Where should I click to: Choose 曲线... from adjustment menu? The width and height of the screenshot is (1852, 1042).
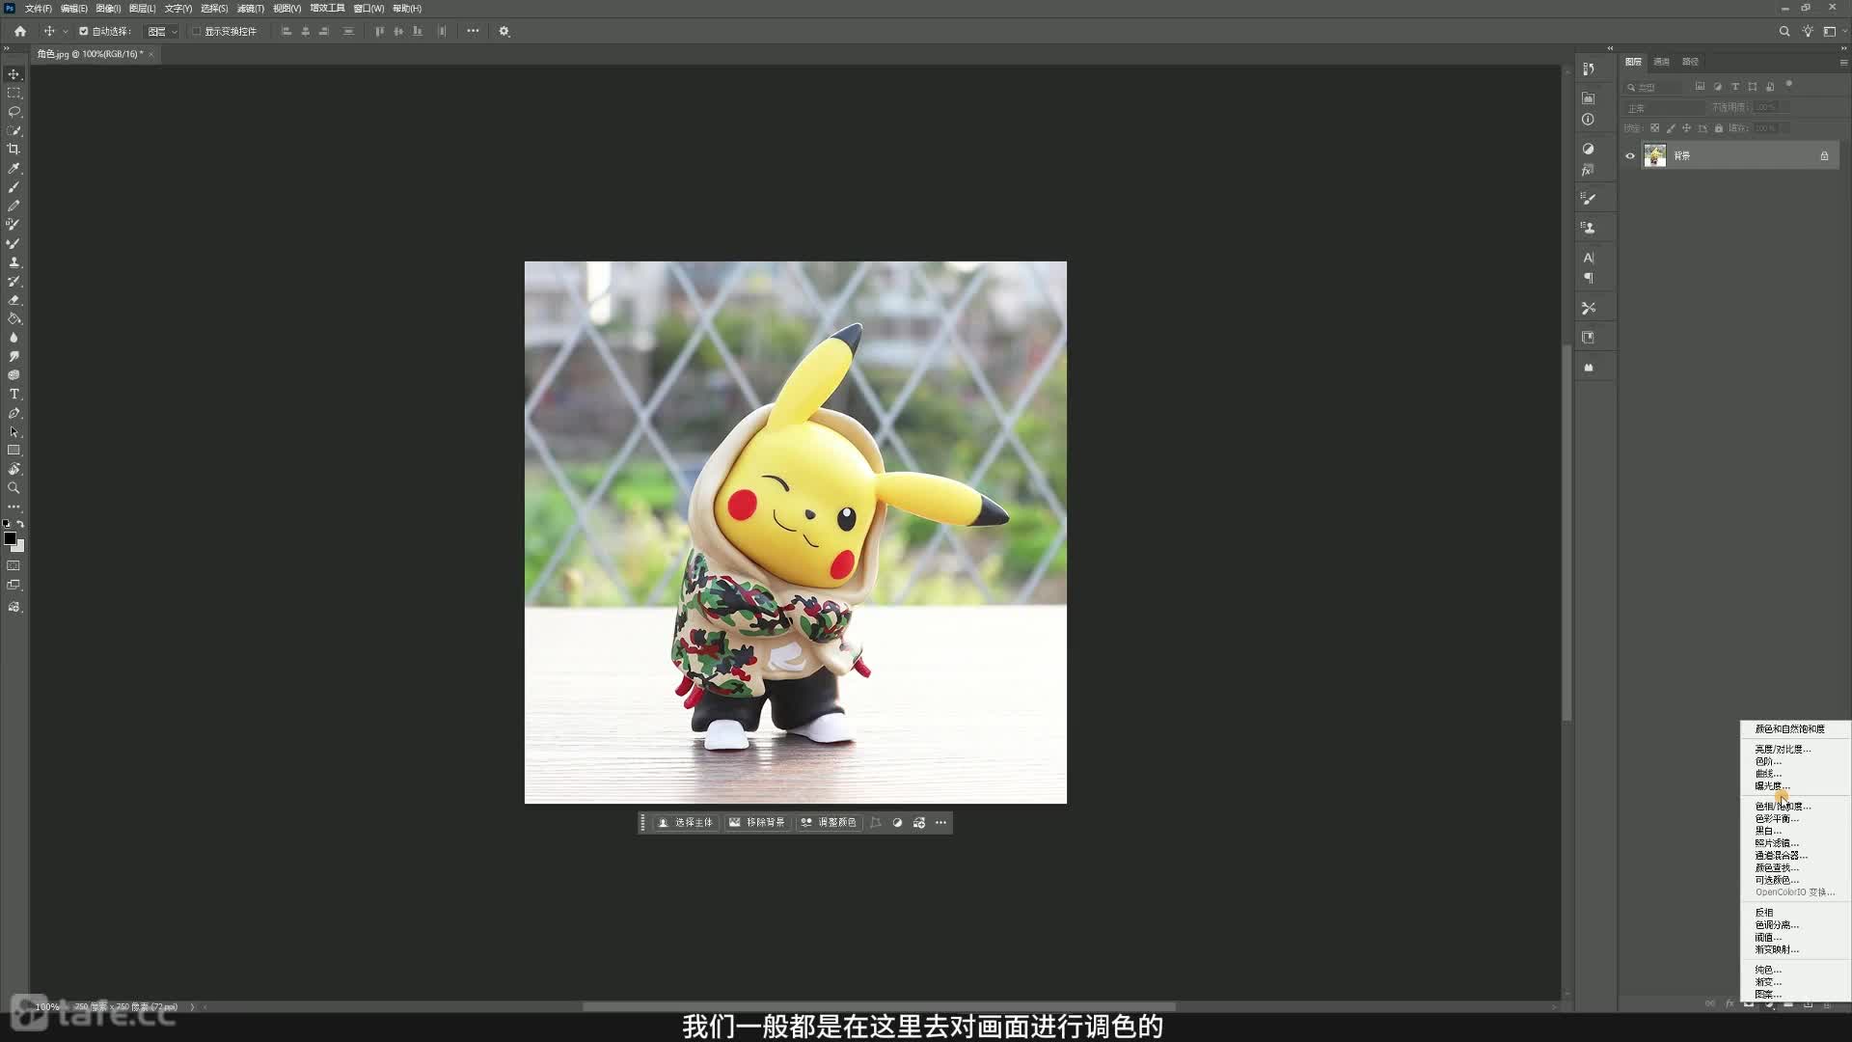(x=1768, y=774)
